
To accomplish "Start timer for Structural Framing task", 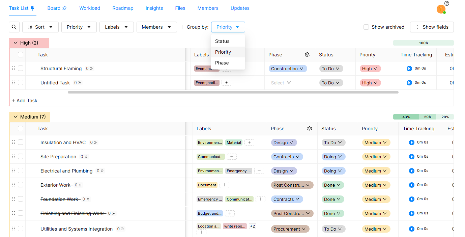I will click(x=409, y=69).
